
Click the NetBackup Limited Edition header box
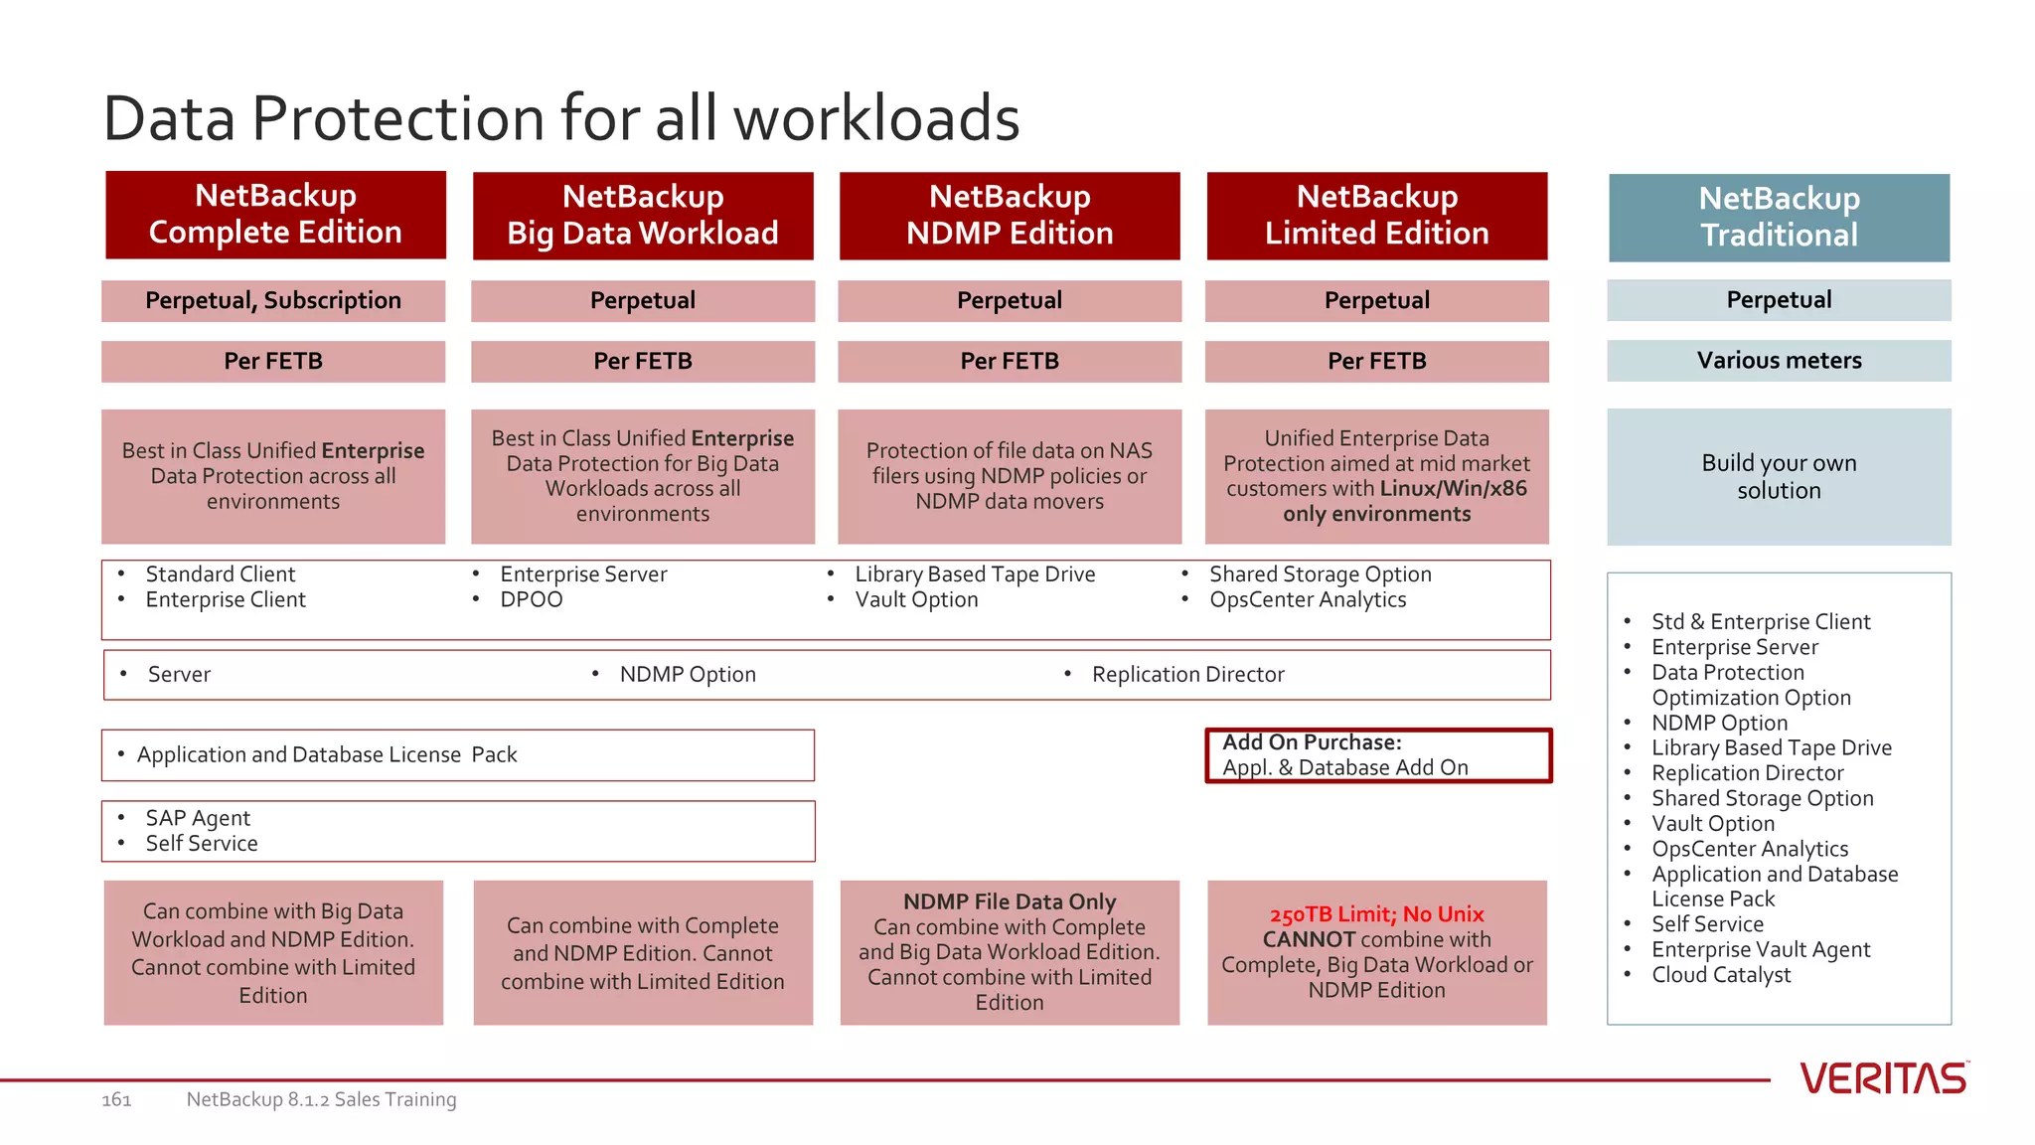click(1377, 216)
